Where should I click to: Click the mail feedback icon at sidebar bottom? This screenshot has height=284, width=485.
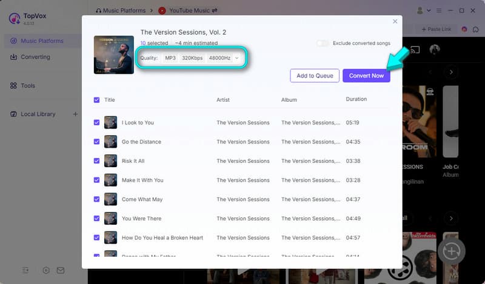(x=61, y=271)
